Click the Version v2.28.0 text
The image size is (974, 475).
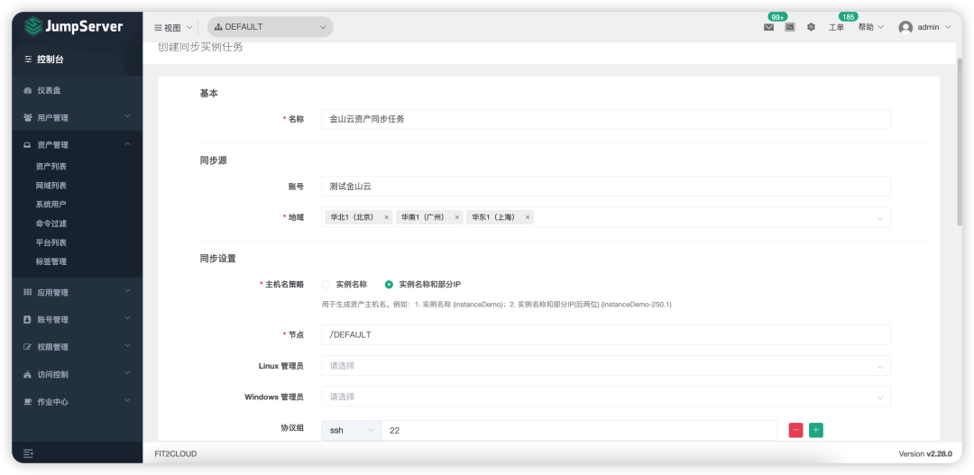[925, 454]
